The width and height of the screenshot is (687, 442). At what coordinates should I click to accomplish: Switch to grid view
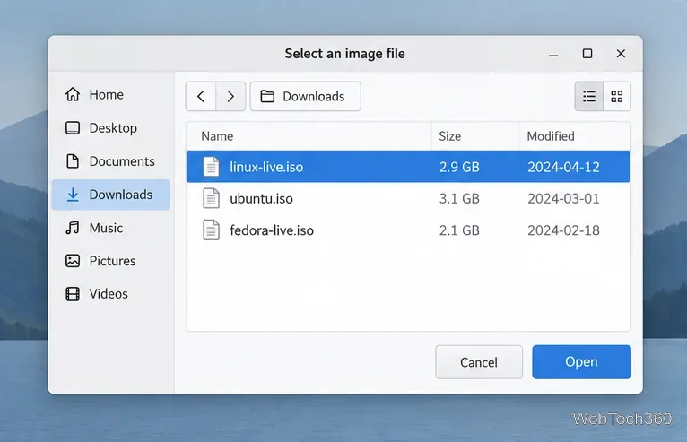tap(617, 96)
